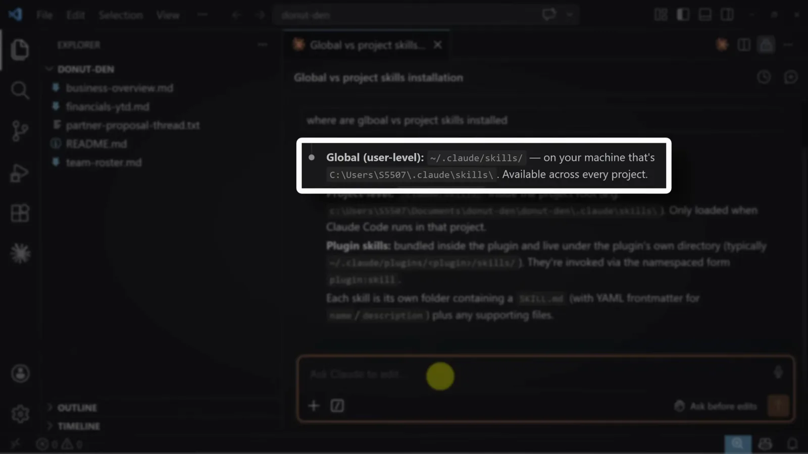Open the Source Control view
The width and height of the screenshot is (808, 454).
[x=20, y=131]
